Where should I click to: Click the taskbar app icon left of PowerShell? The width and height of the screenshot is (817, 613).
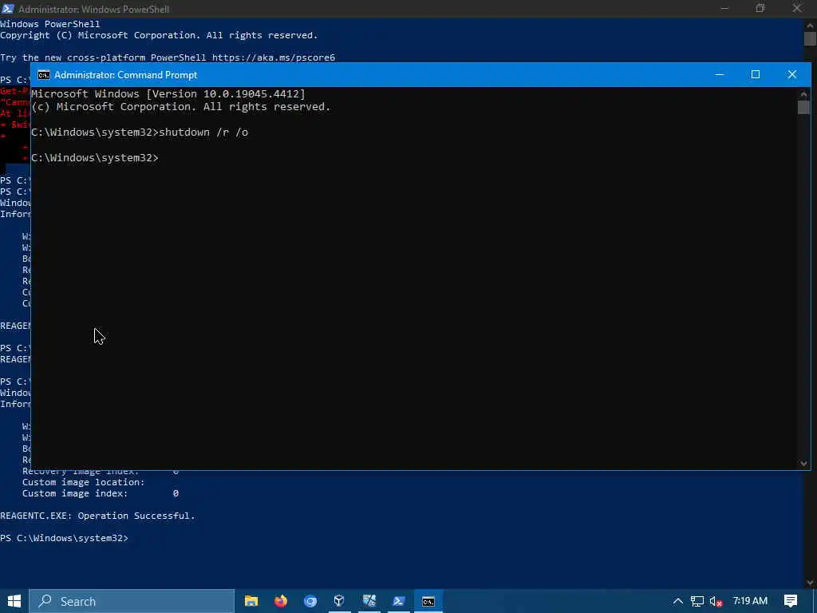point(369,601)
